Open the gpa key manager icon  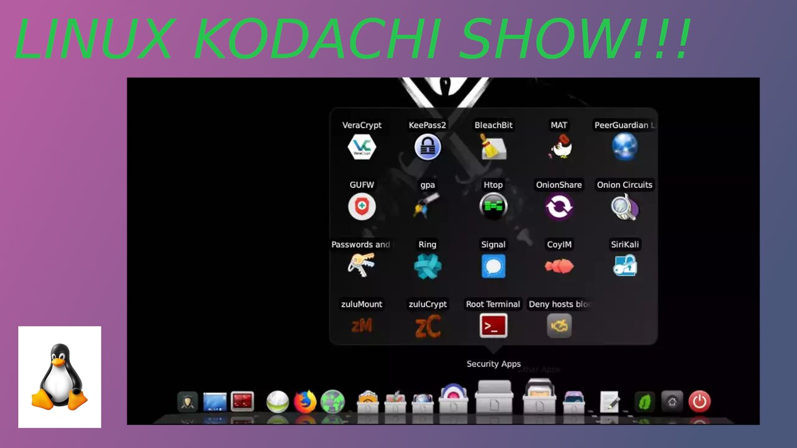428,206
